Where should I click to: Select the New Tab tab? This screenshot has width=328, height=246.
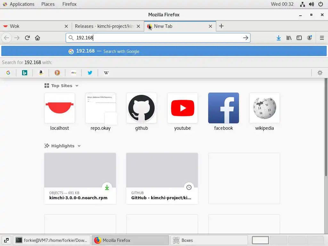pyautogui.click(x=180, y=26)
